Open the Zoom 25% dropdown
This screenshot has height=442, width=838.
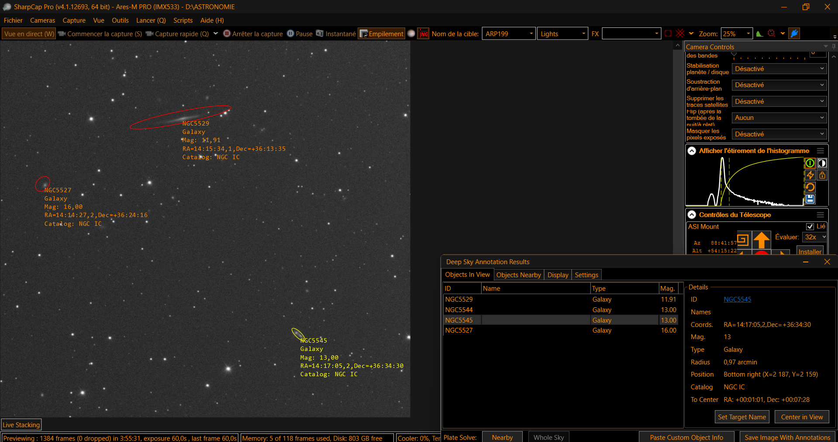tap(748, 34)
